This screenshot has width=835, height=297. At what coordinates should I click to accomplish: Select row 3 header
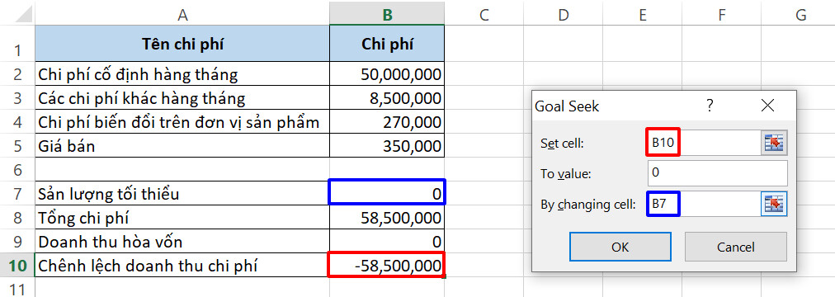17,98
